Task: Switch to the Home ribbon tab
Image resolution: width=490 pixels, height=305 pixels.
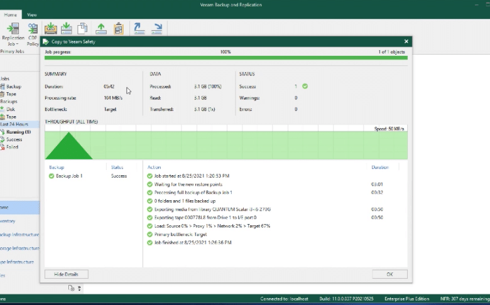Action: (x=10, y=14)
